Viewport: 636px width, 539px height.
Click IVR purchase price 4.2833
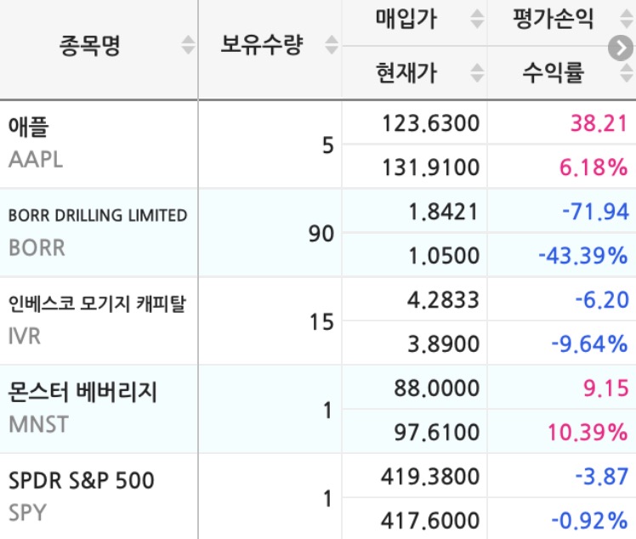pos(443,300)
